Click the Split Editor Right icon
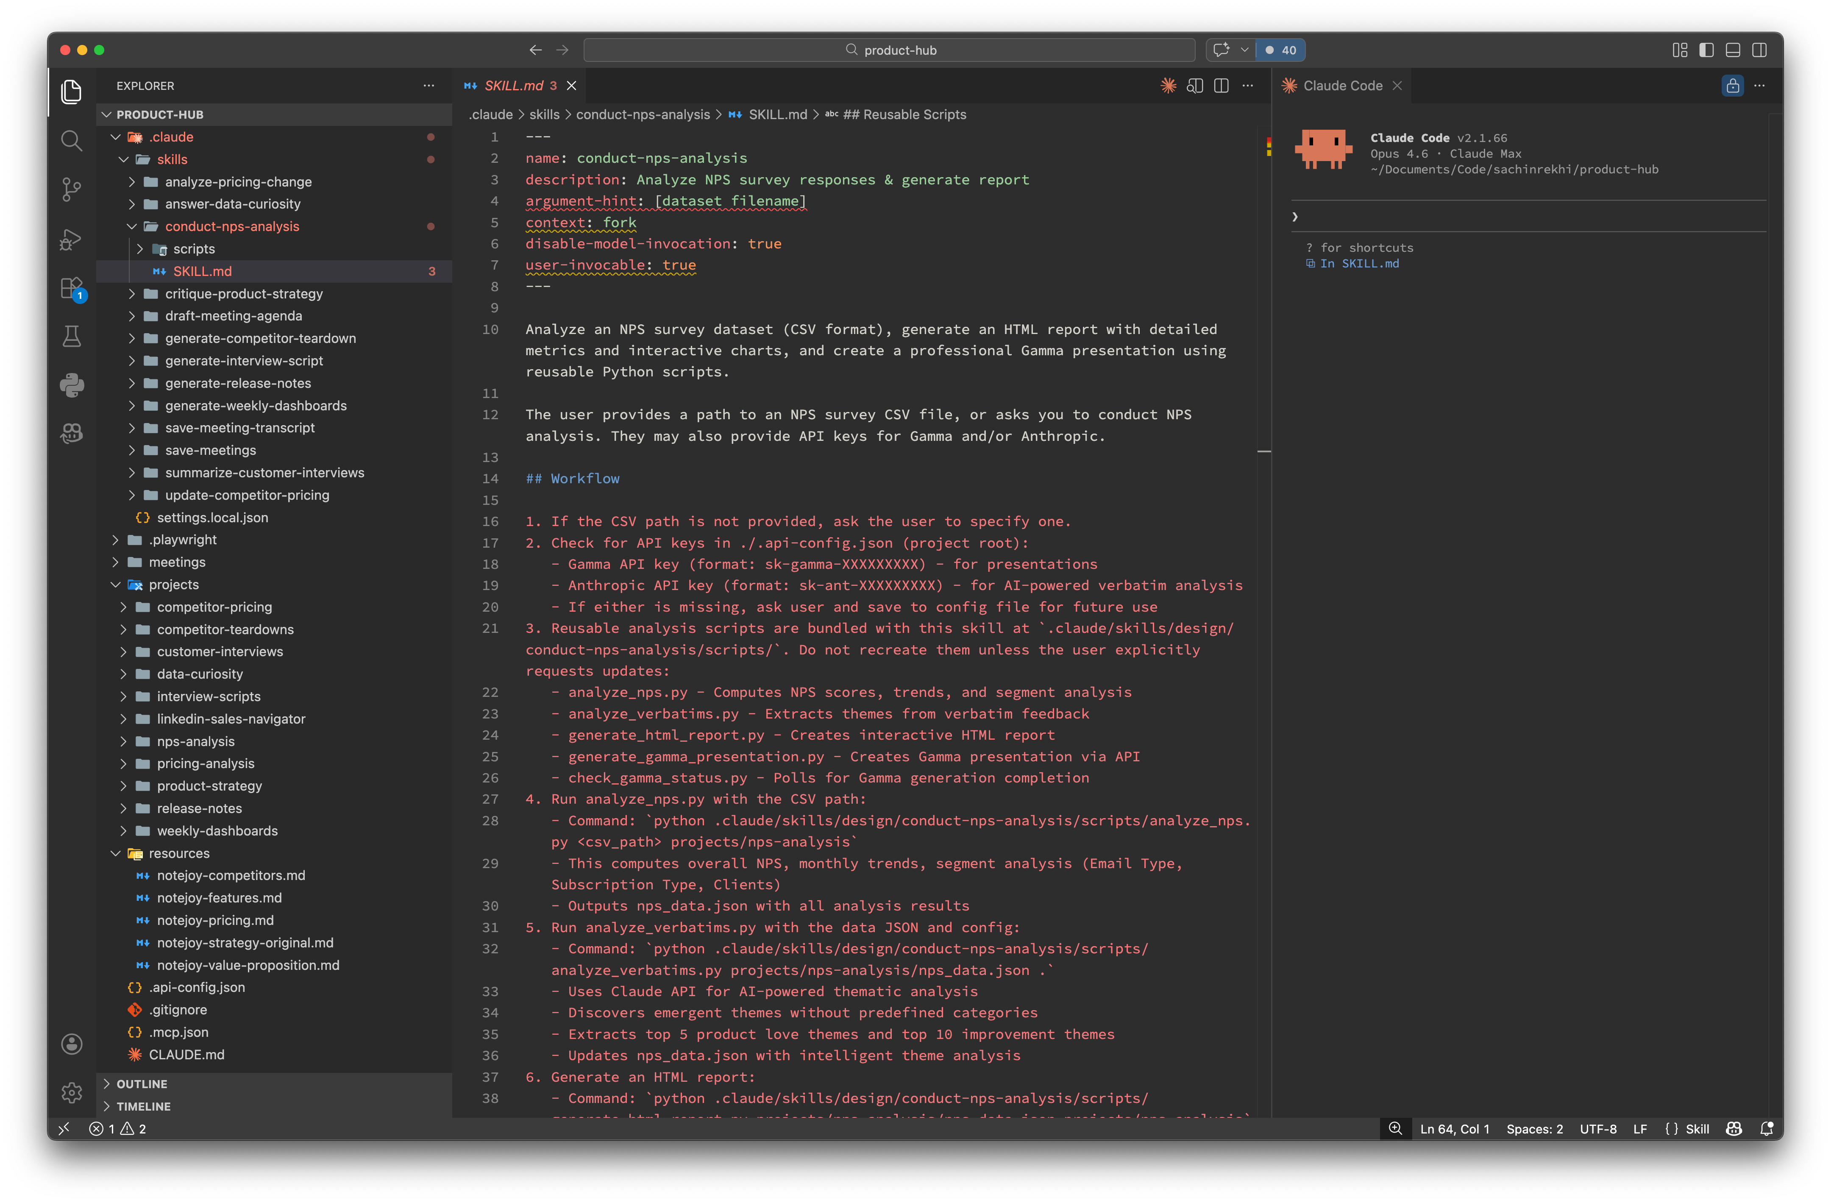 coord(1221,85)
